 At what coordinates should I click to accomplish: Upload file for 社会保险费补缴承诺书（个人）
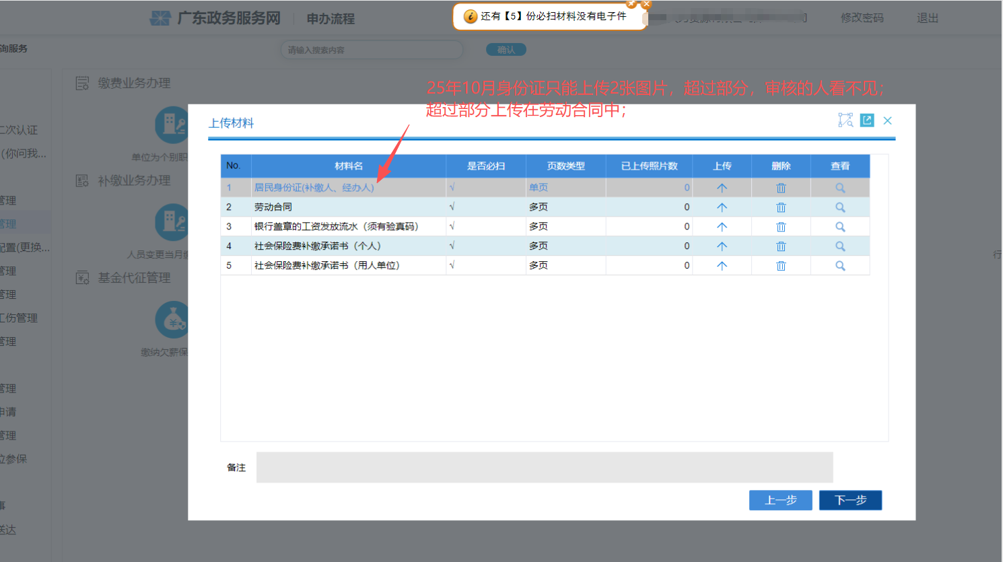722,246
